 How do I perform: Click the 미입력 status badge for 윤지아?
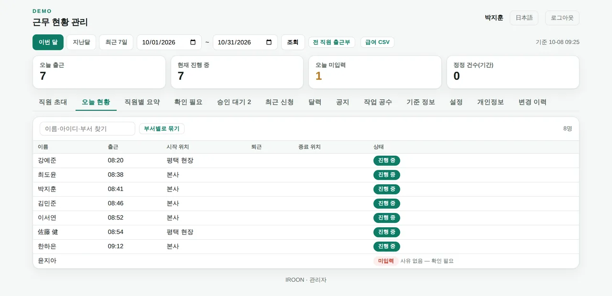coord(386,261)
